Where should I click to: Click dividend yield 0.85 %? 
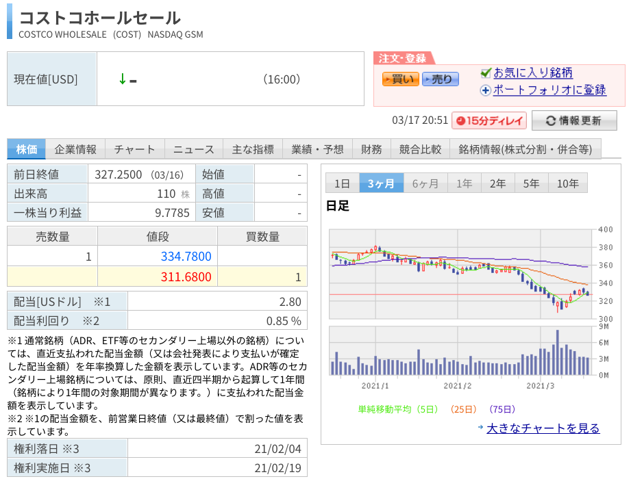point(284,321)
